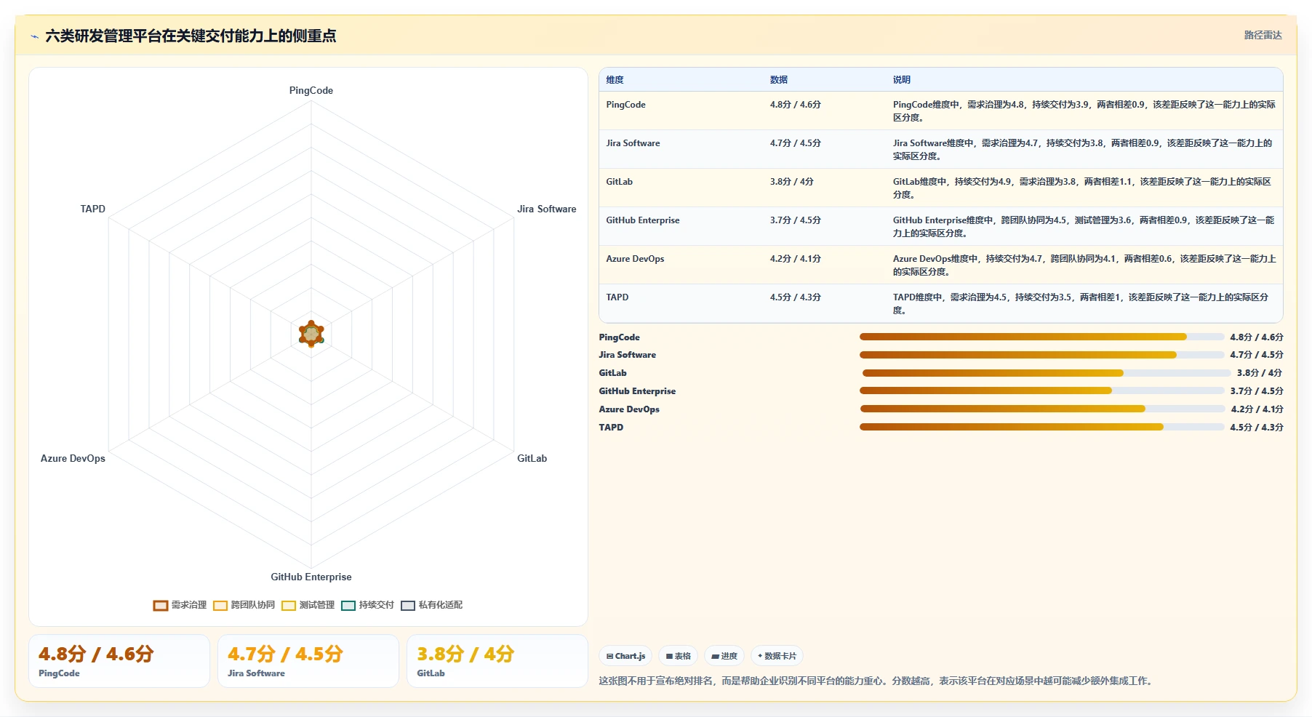Image resolution: width=1312 pixels, height=717 pixels.
Task: Click the 说明 column header
Action: pyautogui.click(x=902, y=80)
